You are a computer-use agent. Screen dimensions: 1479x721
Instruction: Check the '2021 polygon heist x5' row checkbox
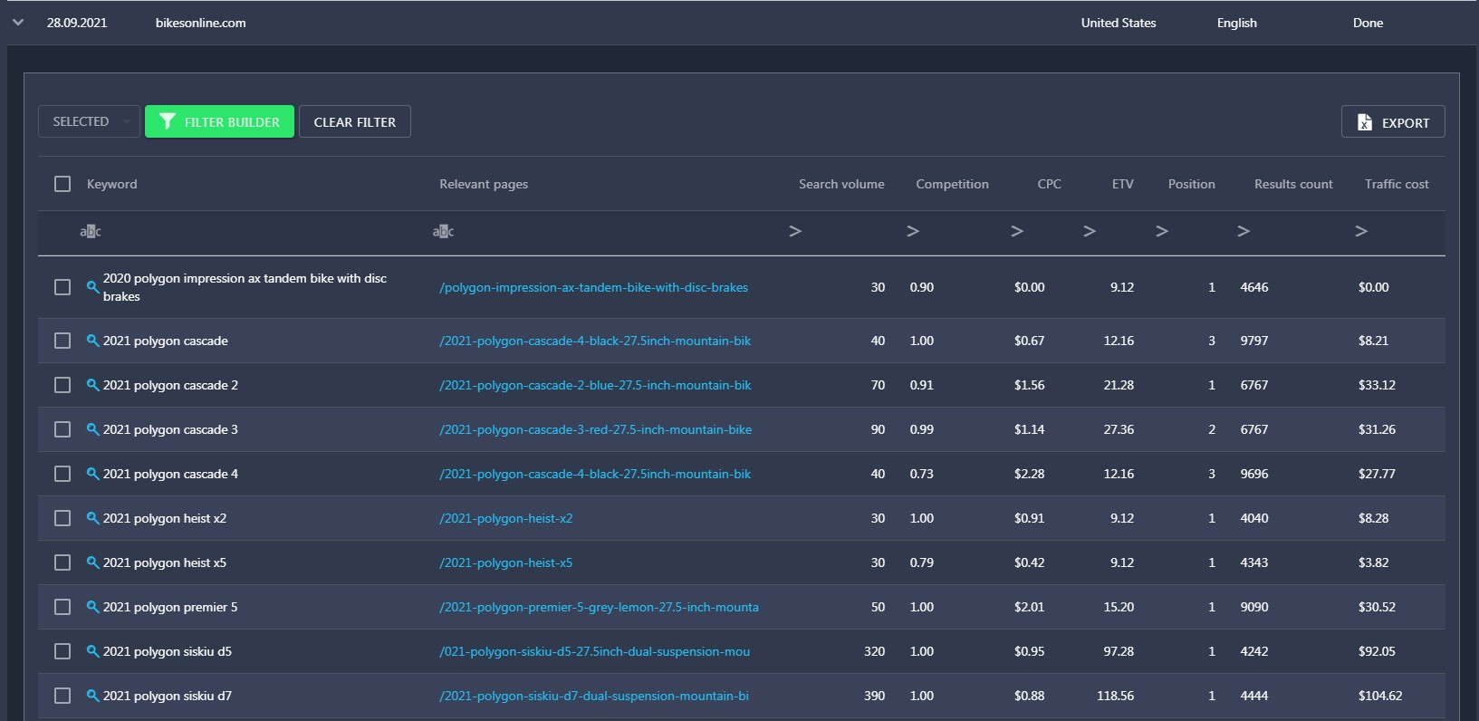[x=62, y=562]
